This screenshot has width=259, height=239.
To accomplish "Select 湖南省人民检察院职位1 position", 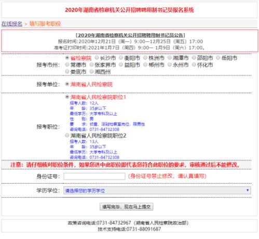I will coord(67,97).
